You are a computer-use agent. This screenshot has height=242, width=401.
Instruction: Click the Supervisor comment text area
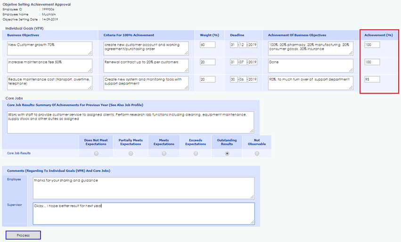tap(143, 213)
